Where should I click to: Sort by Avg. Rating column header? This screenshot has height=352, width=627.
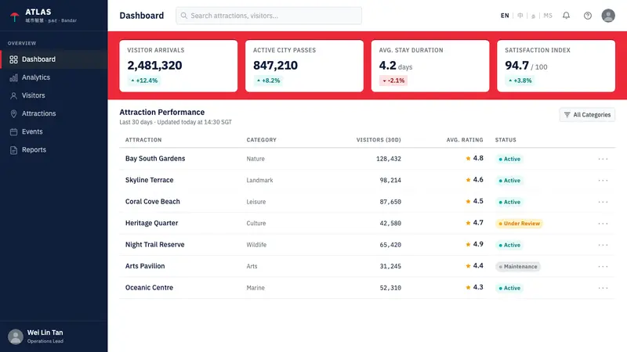(465, 140)
